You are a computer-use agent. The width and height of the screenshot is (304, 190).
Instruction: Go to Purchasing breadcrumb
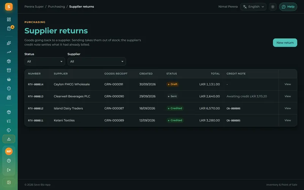(x=56, y=6)
